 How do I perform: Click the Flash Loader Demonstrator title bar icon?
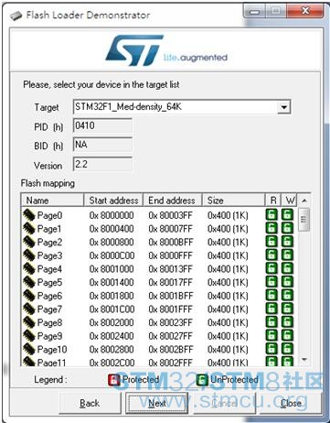16,16
